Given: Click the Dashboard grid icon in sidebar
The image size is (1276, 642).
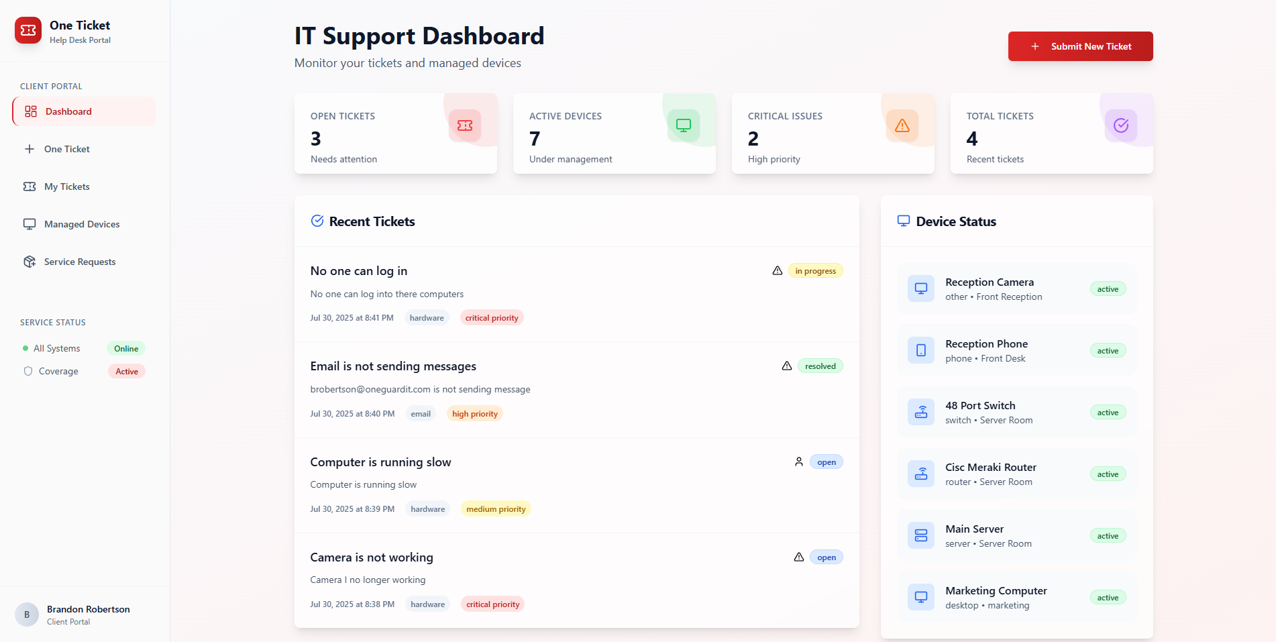Looking at the screenshot, I should [31, 111].
